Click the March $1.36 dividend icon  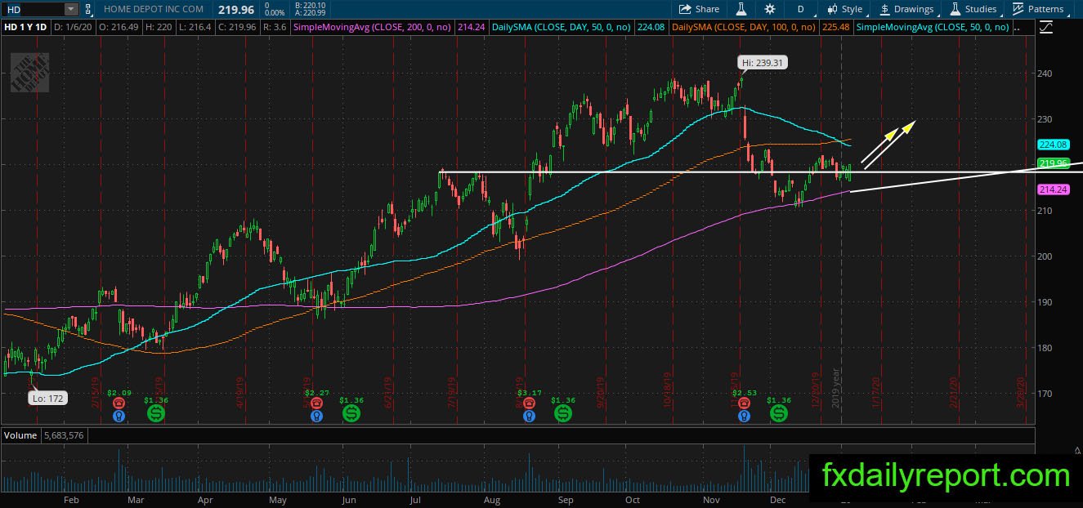point(155,414)
